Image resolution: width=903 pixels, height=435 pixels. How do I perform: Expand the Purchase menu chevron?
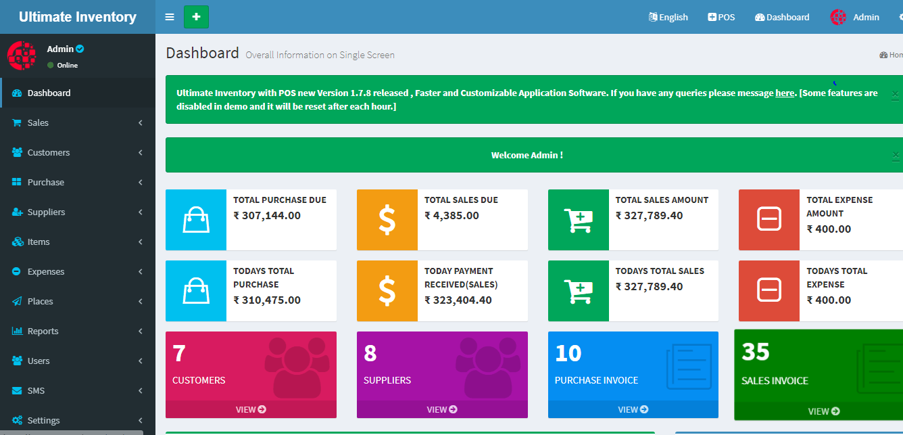[141, 182]
